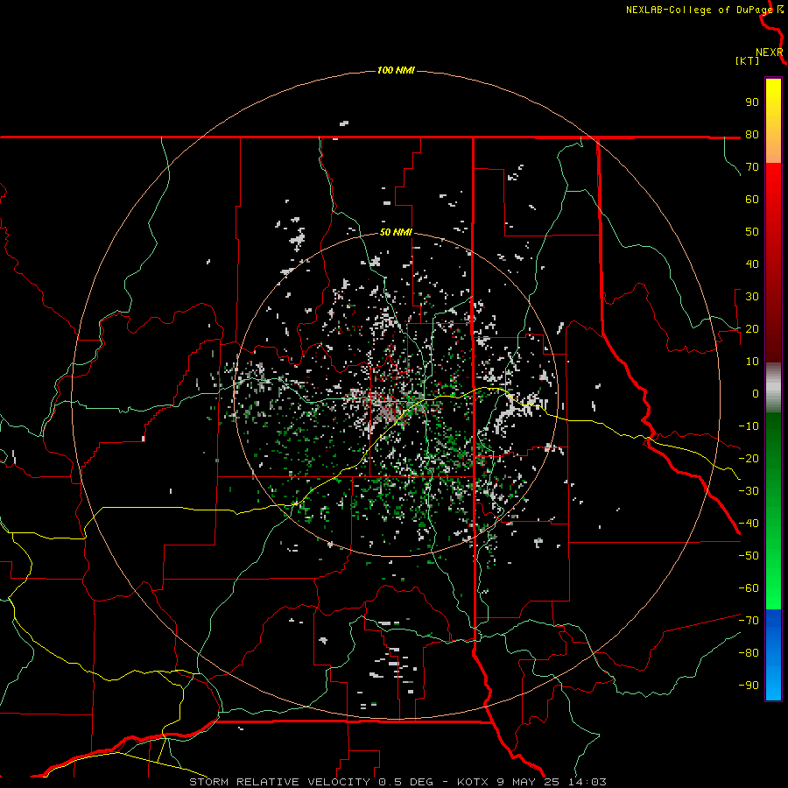Click the KOTX radar site identifier
The height and width of the screenshot is (788, 788).
coord(473,782)
